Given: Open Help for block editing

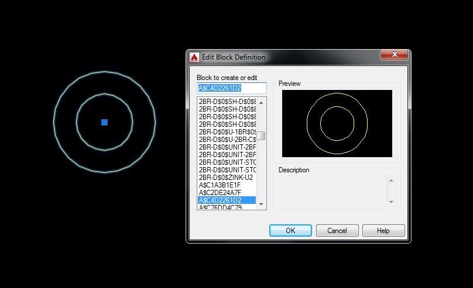Looking at the screenshot, I should pyautogui.click(x=383, y=231).
